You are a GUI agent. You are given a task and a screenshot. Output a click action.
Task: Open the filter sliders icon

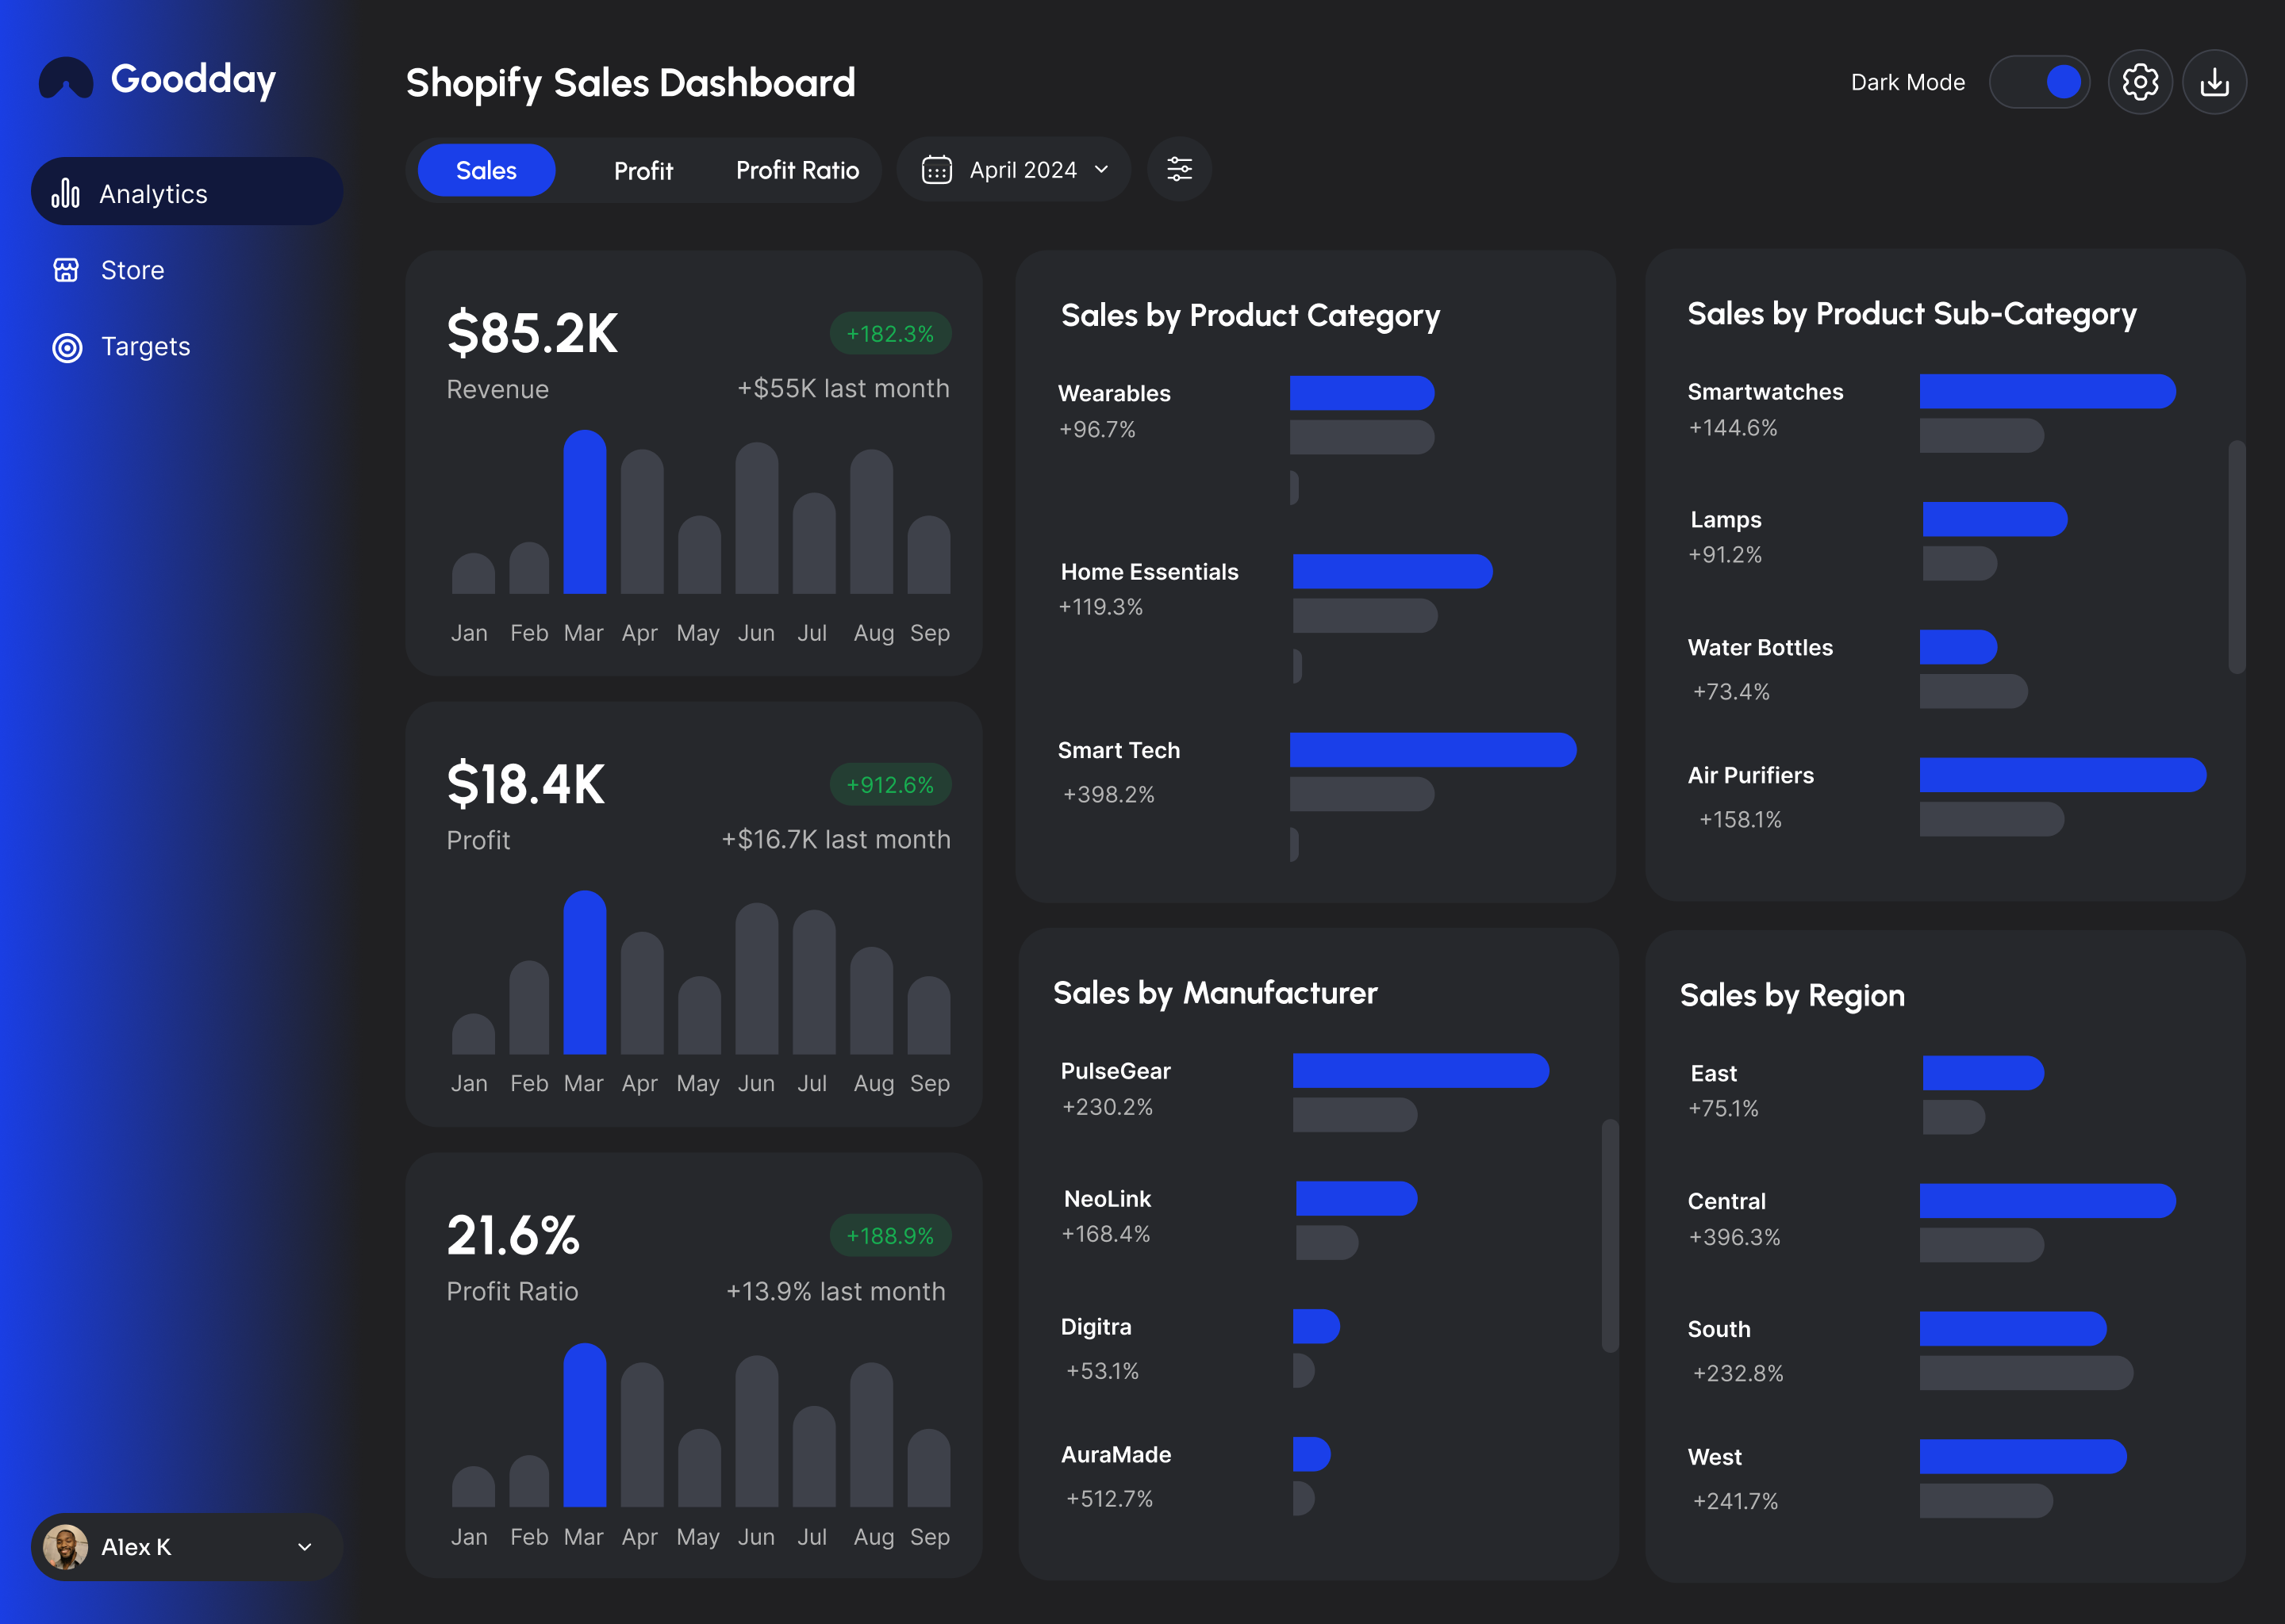tap(1178, 169)
